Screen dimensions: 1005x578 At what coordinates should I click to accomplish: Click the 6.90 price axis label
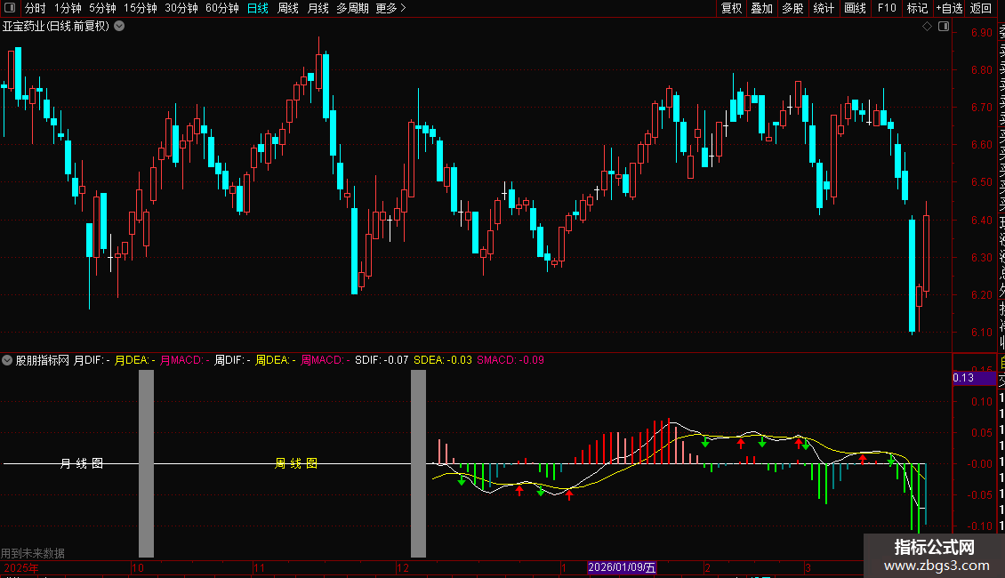[981, 33]
